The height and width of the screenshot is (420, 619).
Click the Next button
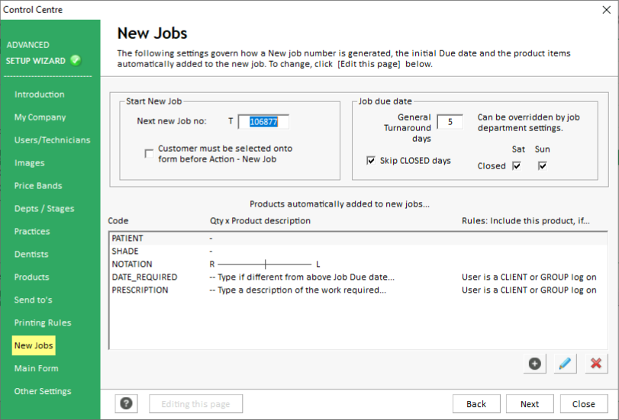[530, 404]
